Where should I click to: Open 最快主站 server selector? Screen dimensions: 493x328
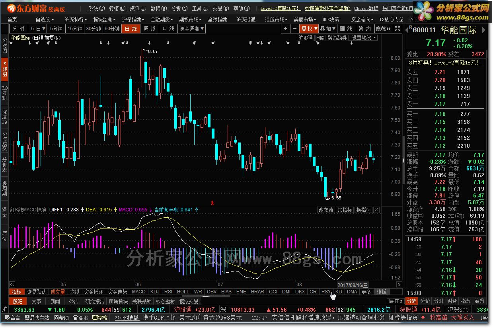pos(37,318)
